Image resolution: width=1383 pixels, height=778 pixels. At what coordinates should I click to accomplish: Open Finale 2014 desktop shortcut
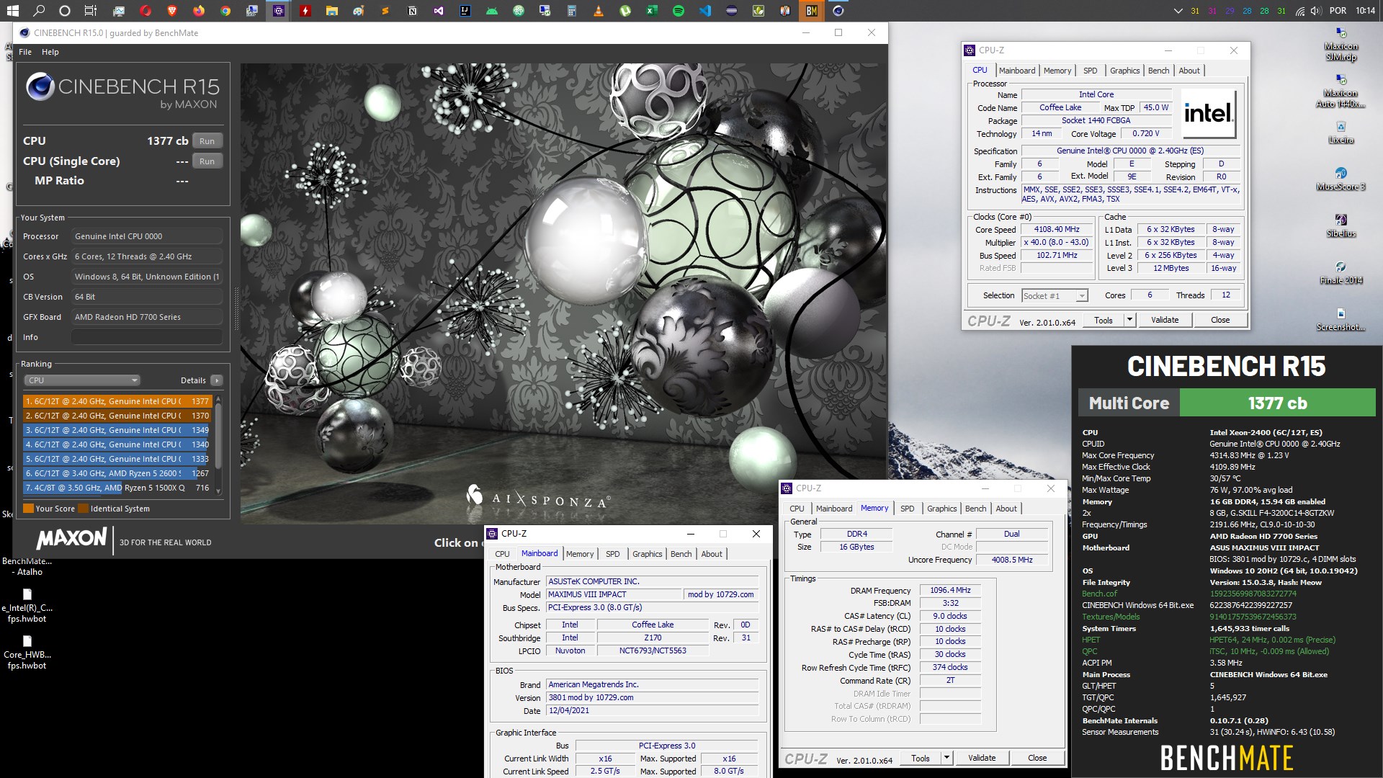click(x=1341, y=272)
